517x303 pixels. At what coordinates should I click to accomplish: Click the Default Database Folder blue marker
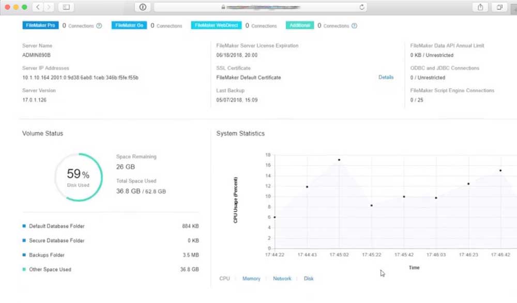[x=24, y=226]
